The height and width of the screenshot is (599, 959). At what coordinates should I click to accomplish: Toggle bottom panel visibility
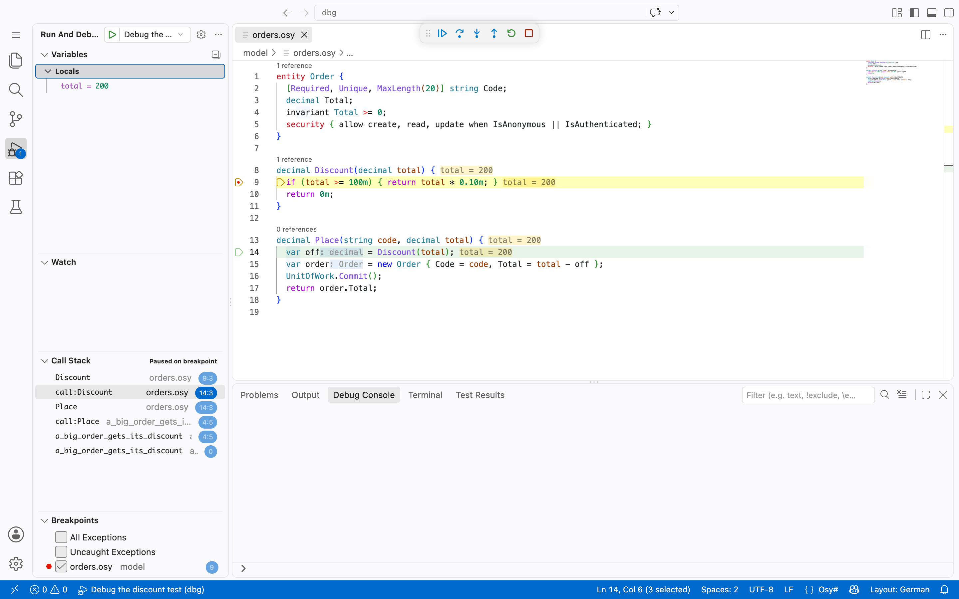tap(932, 13)
